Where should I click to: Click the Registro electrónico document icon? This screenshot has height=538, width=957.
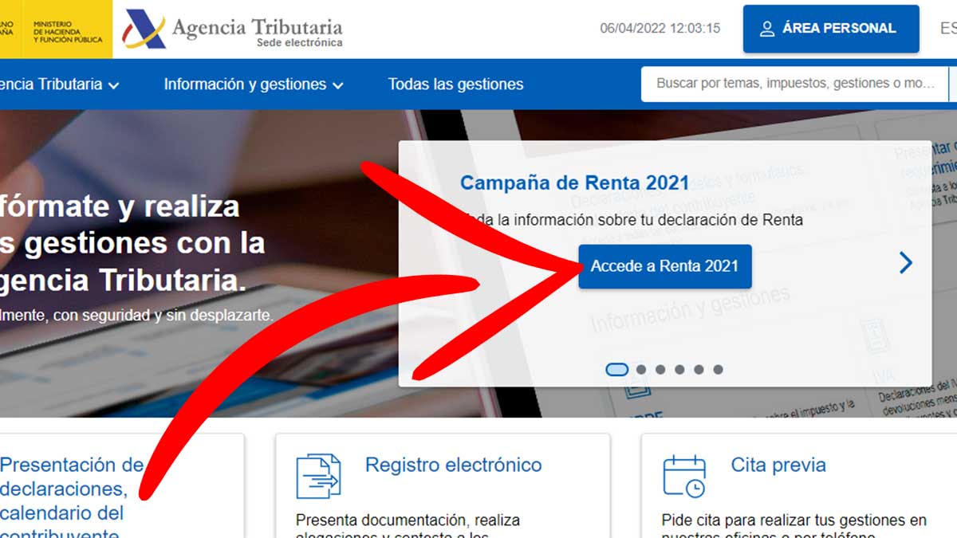(317, 476)
